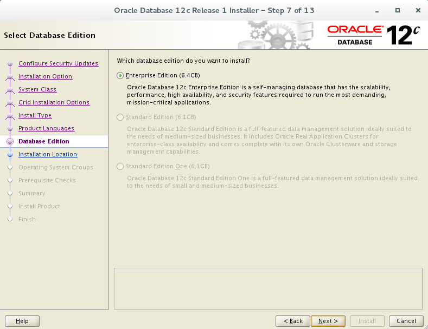Screen dimensions: 428x329
Task: Return to Install Type step
Action: coord(35,115)
